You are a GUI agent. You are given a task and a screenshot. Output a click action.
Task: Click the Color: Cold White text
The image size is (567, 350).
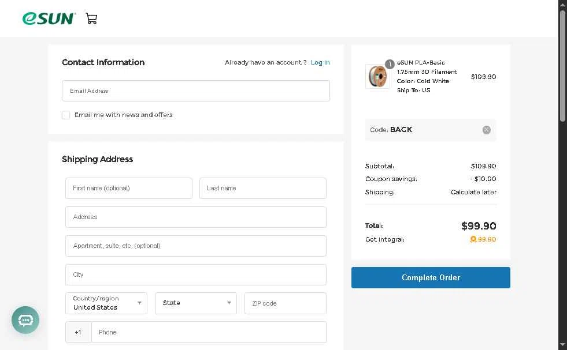(x=423, y=81)
